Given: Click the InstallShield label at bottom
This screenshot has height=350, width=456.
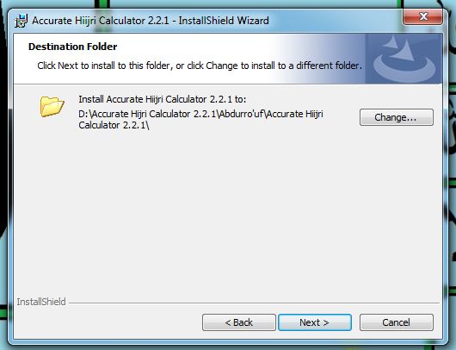Looking at the screenshot, I should click(x=41, y=302).
